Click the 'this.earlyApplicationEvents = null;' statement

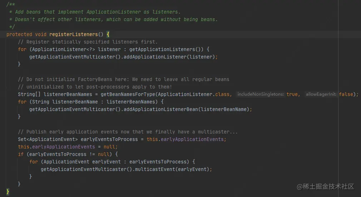68,147
